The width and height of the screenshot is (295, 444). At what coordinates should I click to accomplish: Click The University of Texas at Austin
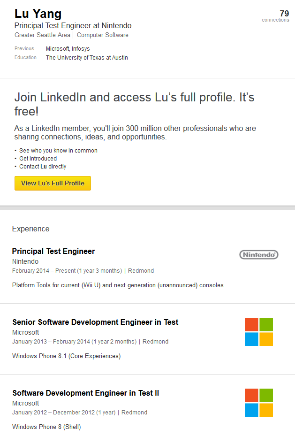click(87, 58)
